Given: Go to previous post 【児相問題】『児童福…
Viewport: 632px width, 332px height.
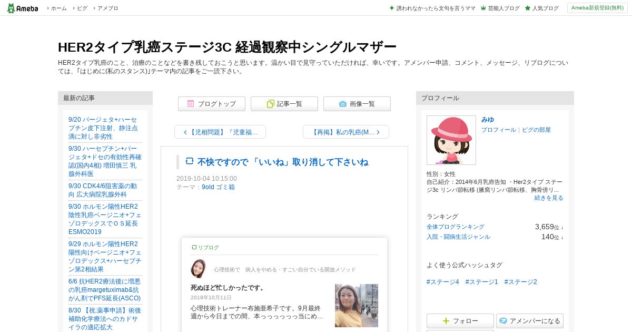Looking at the screenshot, I should point(220,132).
